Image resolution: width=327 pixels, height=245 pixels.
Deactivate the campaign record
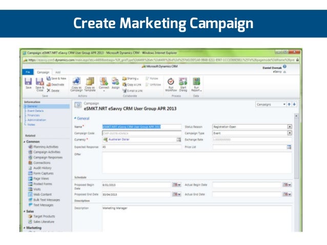point(55,84)
